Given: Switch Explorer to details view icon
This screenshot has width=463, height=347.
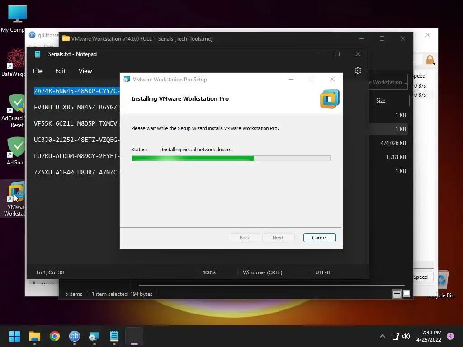Looking at the screenshot, I should (x=397, y=294).
